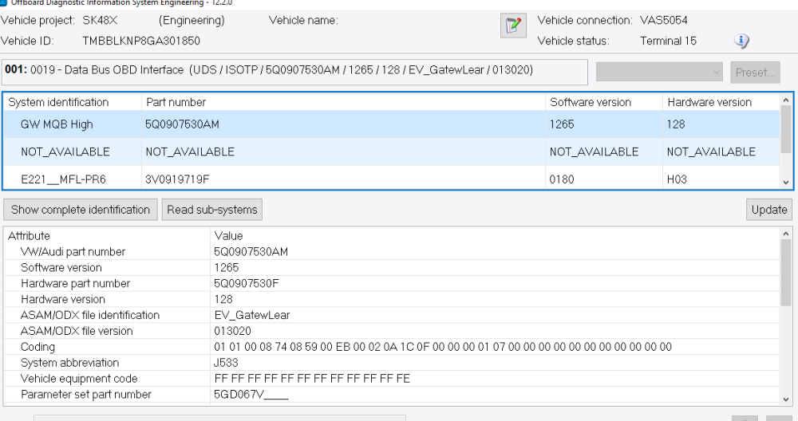Select the Coding attribute row
Screen dimensions: 798x421
391,347
